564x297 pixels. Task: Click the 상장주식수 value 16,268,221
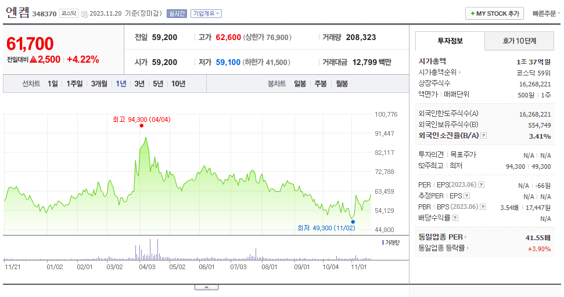[535, 84]
